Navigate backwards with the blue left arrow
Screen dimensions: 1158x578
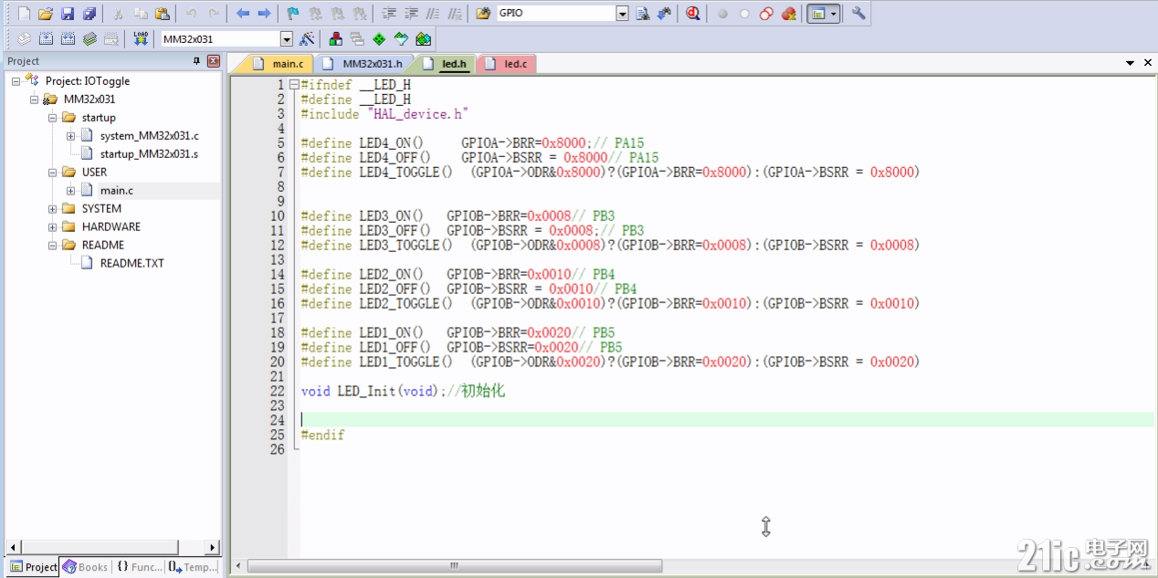pyautogui.click(x=242, y=14)
